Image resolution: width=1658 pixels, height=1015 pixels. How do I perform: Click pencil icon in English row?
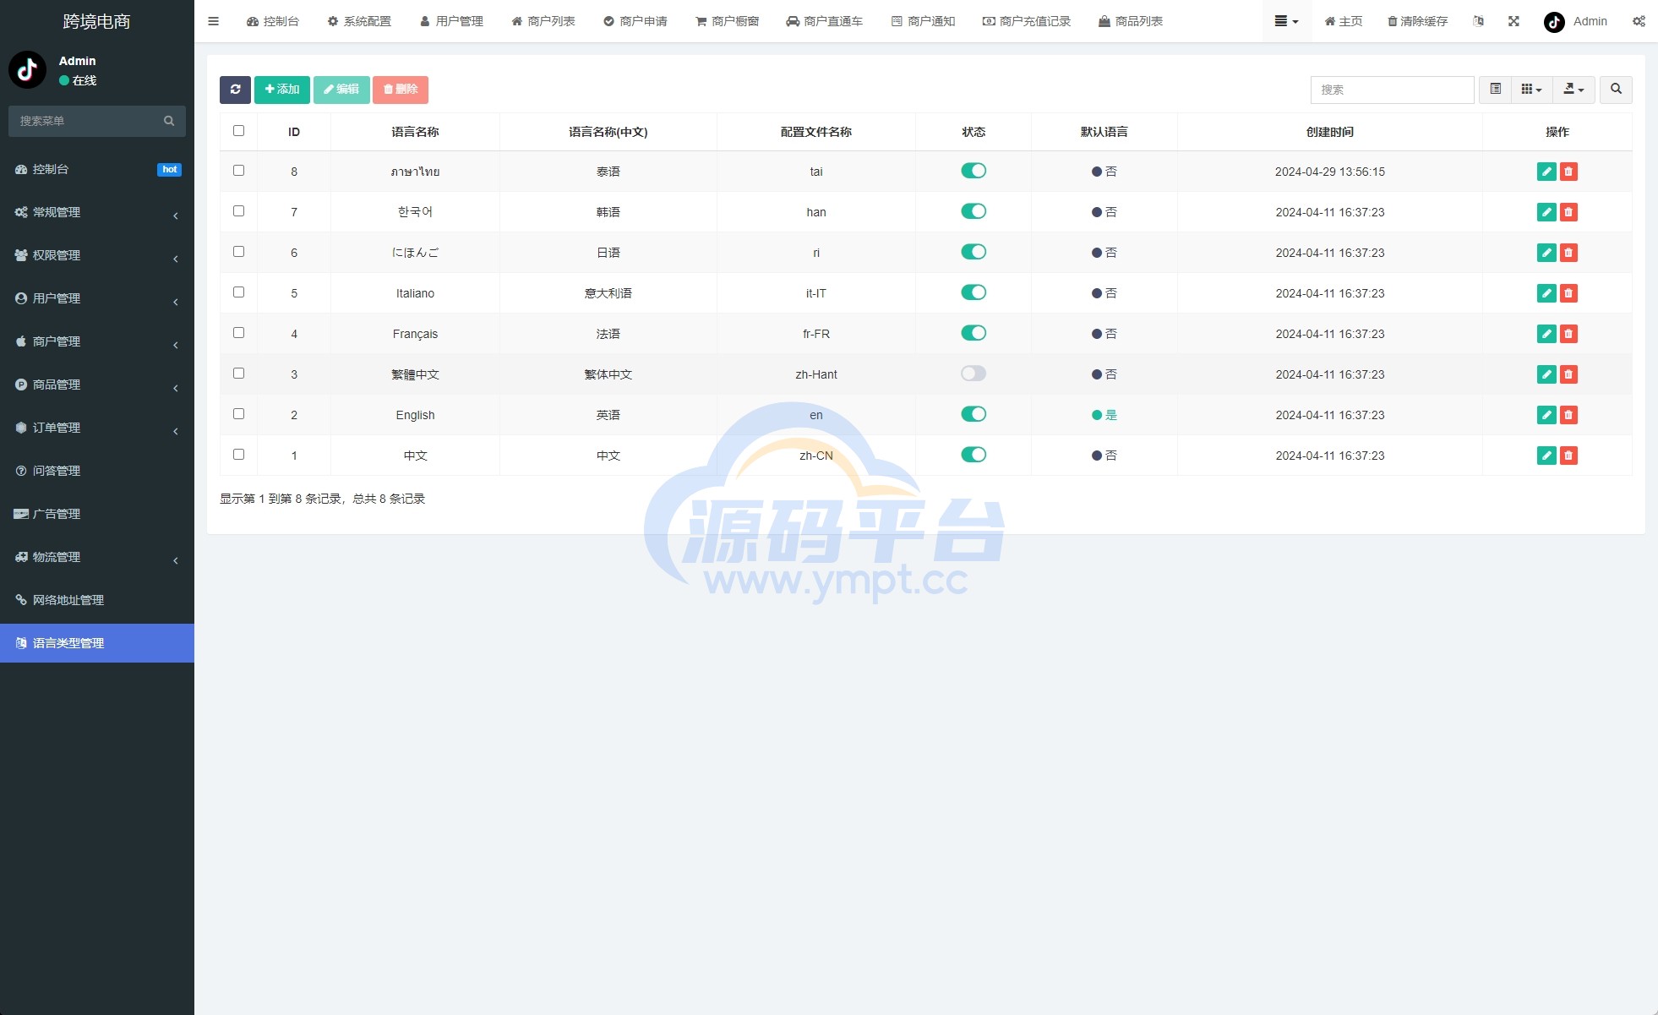[1546, 415]
